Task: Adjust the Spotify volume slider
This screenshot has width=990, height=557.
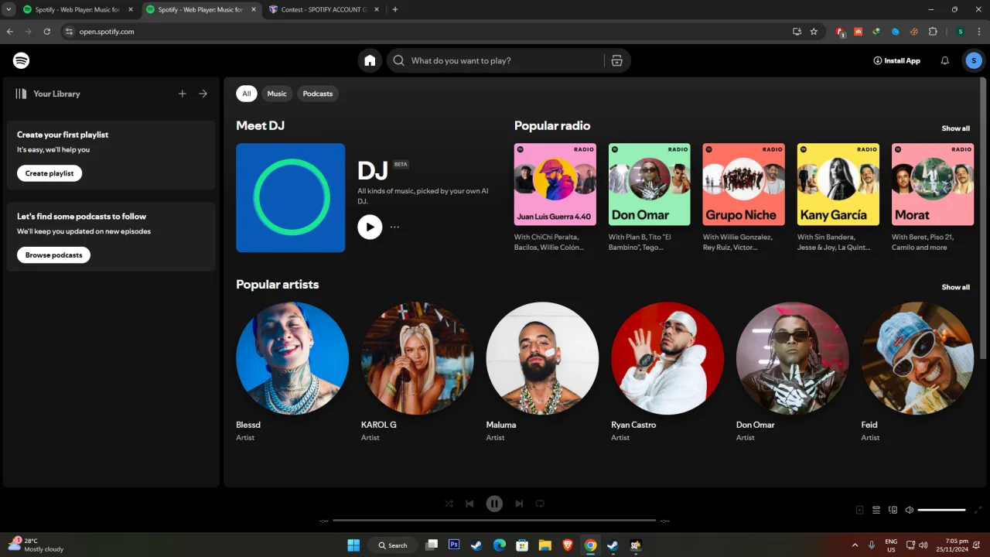Action: 941,510
